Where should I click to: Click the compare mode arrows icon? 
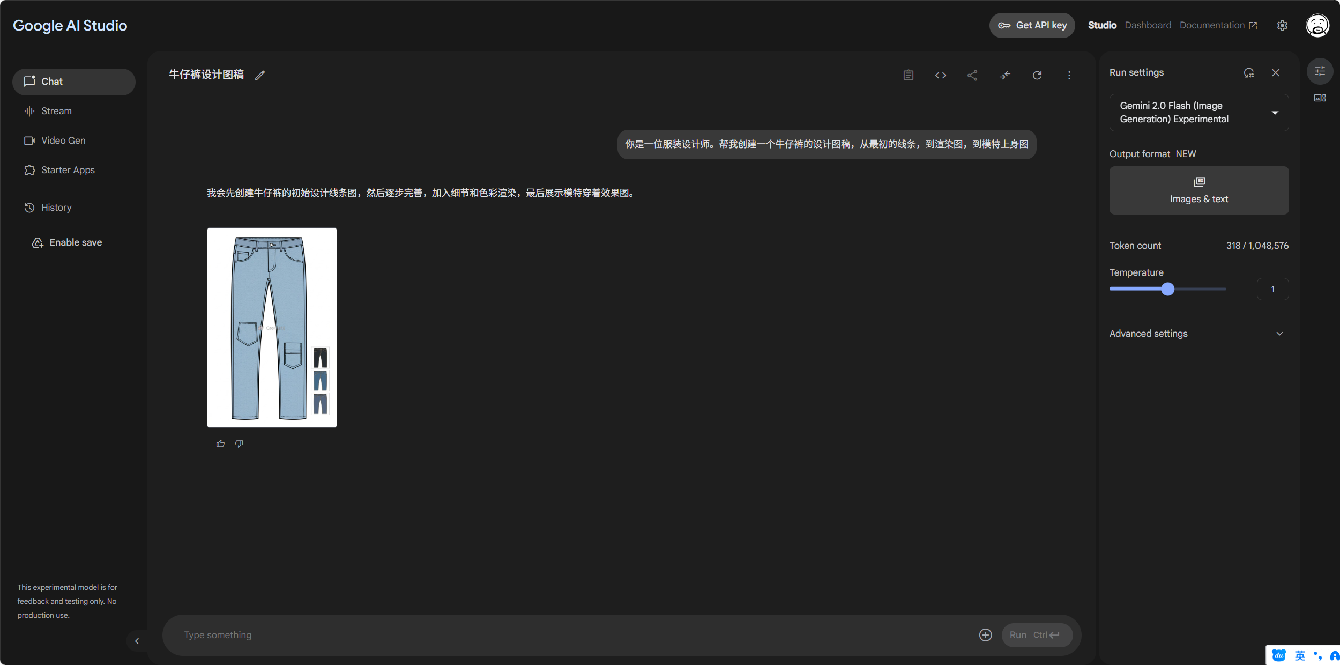click(x=1004, y=75)
